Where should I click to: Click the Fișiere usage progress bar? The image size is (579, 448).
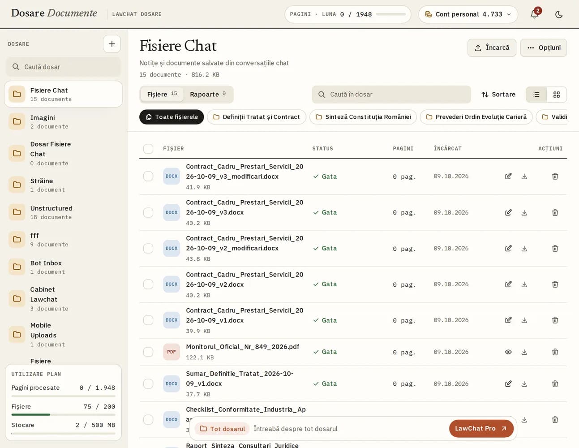coord(63,415)
